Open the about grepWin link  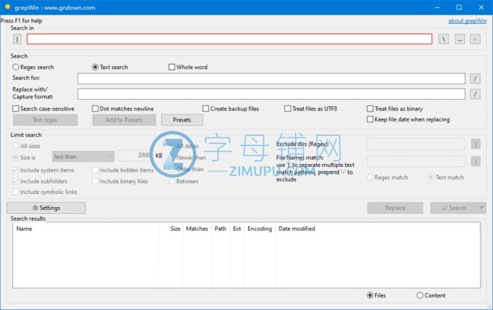coord(468,21)
